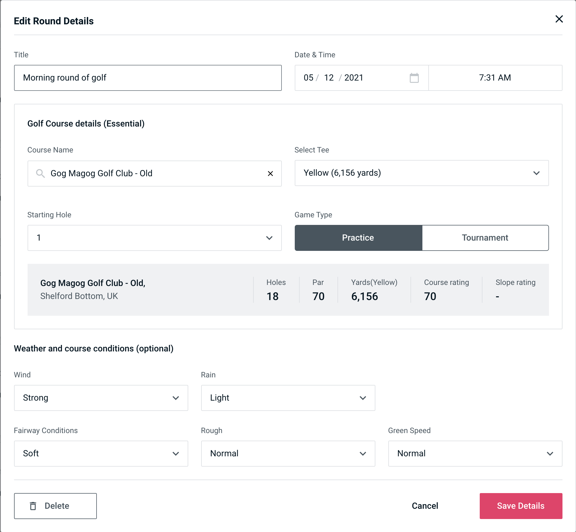This screenshot has height=532, width=576.
Task: Click the search icon in Course Name field
Action: pyautogui.click(x=40, y=173)
